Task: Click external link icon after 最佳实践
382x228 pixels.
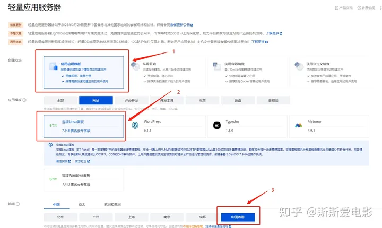Action: (x=70, y=161)
